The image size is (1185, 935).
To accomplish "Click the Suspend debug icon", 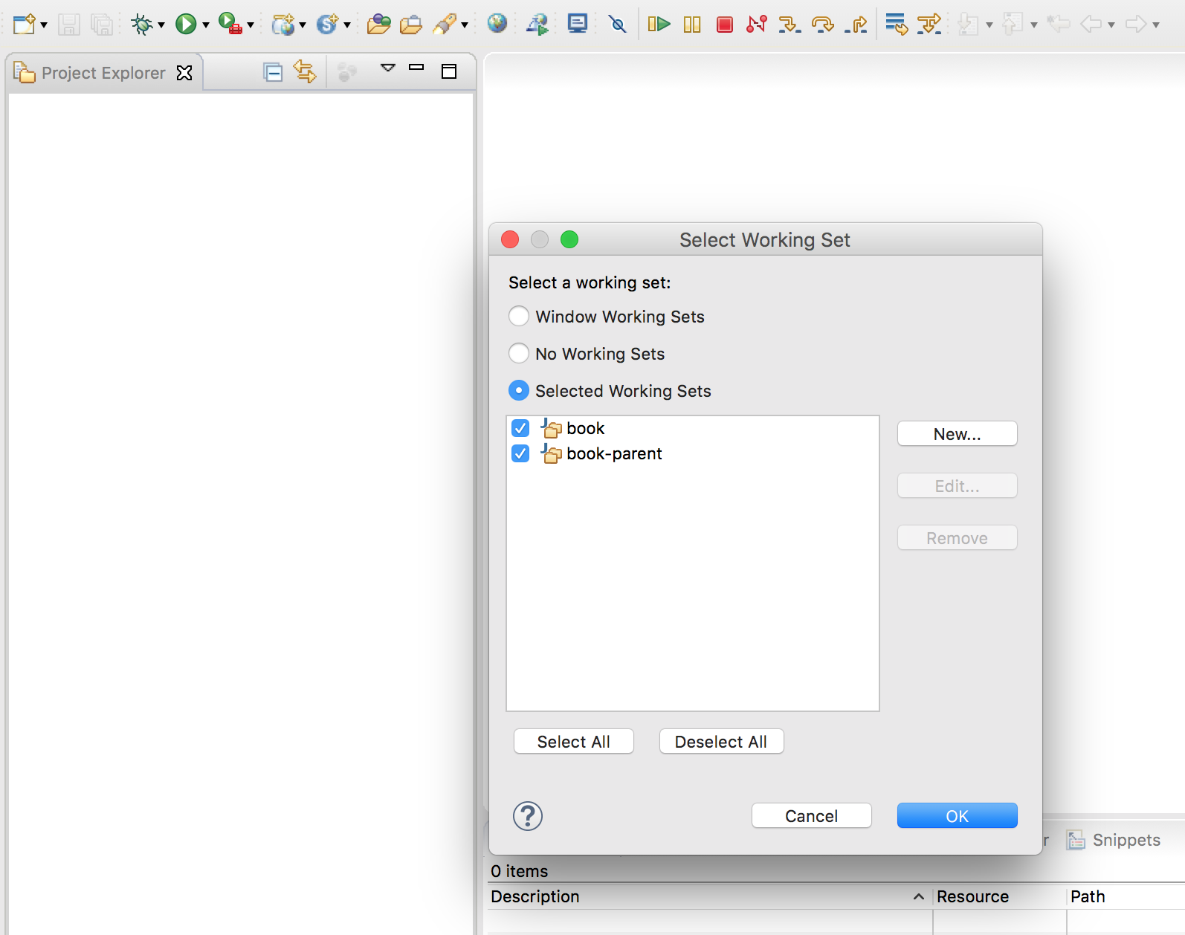I will pos(692,25).
